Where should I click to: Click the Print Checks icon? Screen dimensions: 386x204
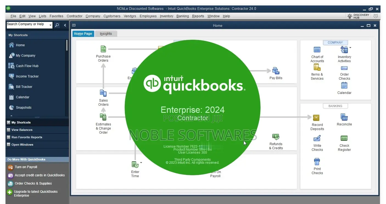[x=317, y=162]
